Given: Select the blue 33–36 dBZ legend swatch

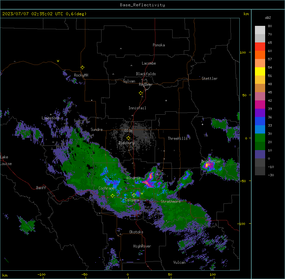Looking at the screenshot, I should pyautogui.click(x=260, y=121).
